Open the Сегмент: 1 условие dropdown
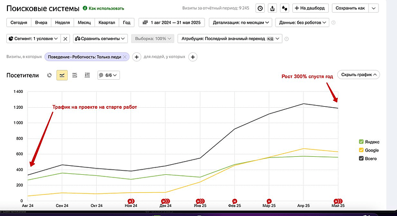The width and height of the screenshot is (397, 216). point(33,39)
